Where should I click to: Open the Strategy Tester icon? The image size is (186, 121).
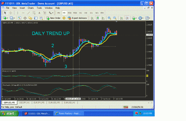(x=41, y=18)
